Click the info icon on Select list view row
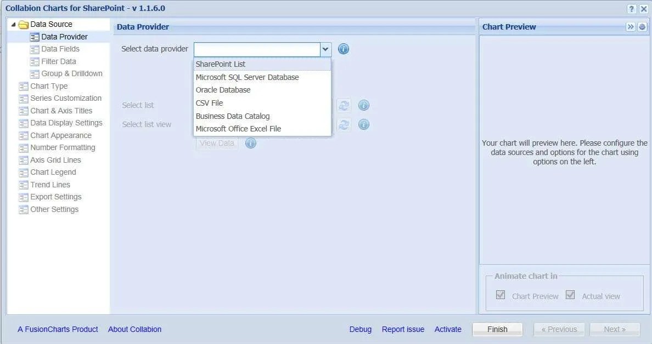 coord(364,124)
